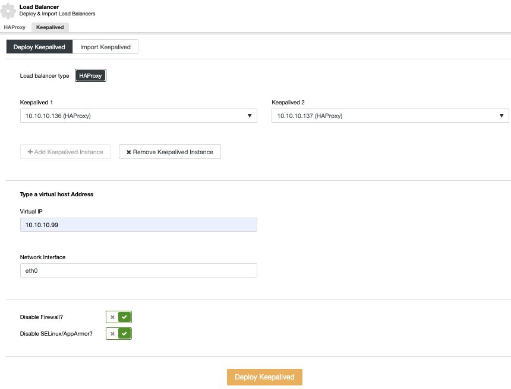511x389 pixels.
Task: Click into the Network Interface field
Action: tap(138, 270)
